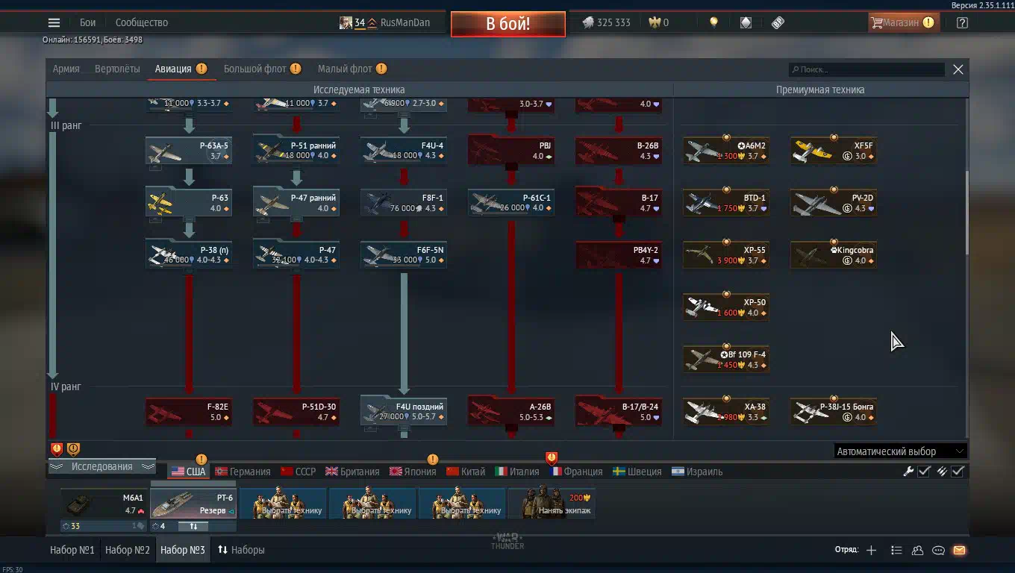Viewport: 1015px width, 573px height.
Task: Open the Автоматический выбор dropdown
Action: coord(900,451)
